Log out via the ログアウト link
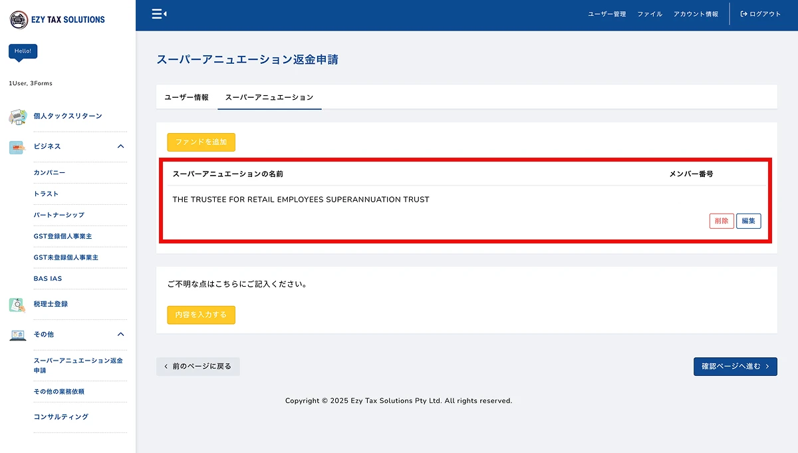 tap(761, 14)
